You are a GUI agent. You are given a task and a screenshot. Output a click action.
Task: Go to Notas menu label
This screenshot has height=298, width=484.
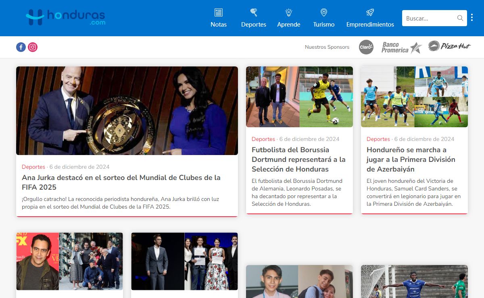tap(219, 25)
